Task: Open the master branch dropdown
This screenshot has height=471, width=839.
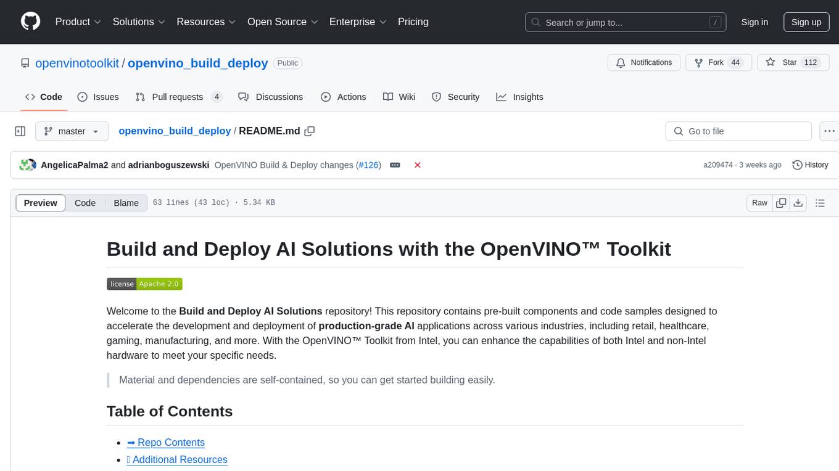Action: (72, 131)
